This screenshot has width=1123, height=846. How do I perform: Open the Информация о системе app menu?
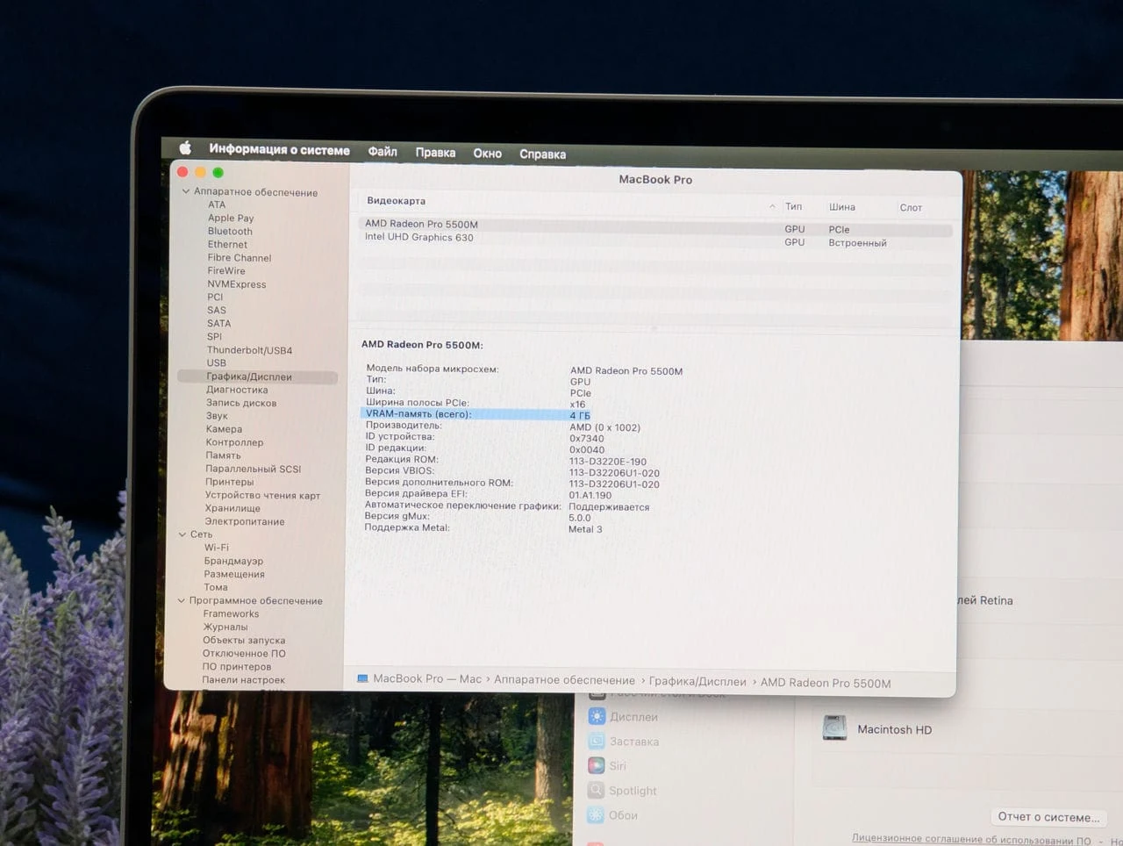279,149
